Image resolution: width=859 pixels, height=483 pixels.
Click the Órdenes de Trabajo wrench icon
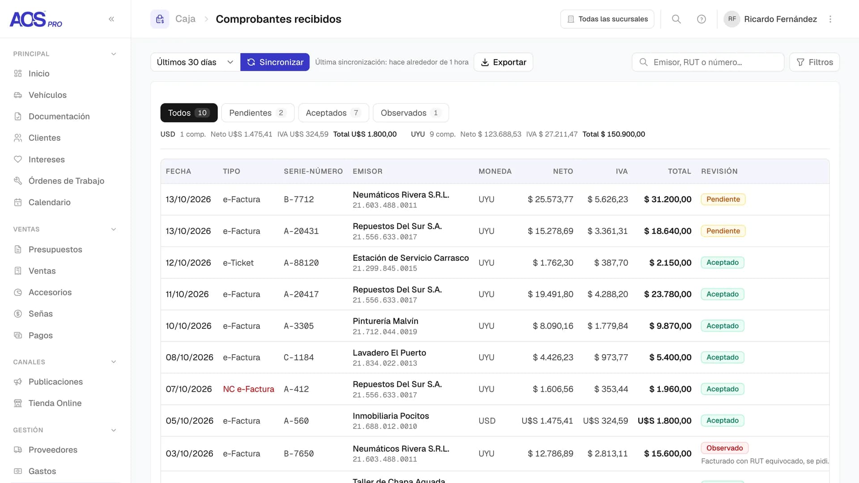[18, 181]
